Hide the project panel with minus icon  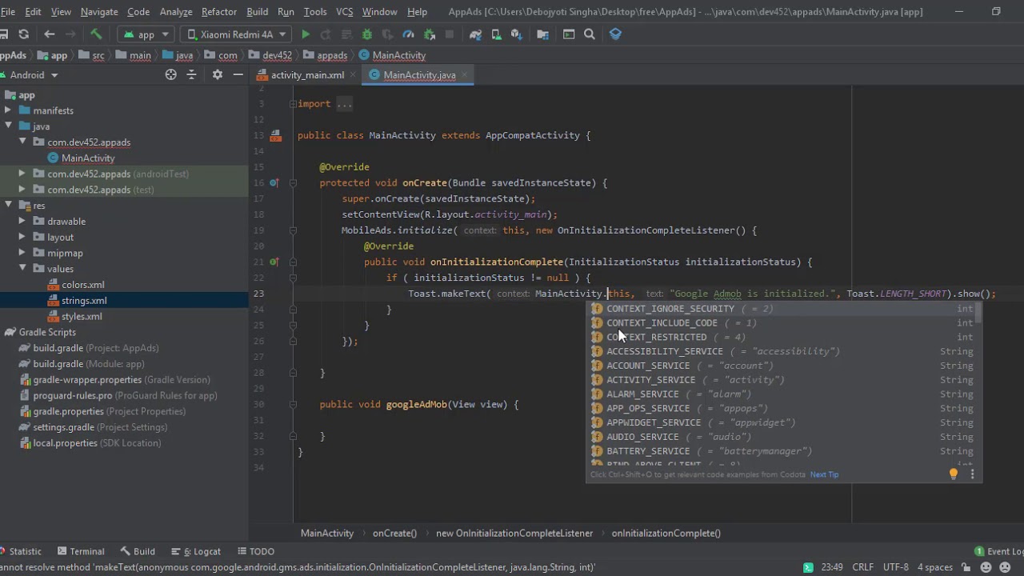(x=238, y=74)
